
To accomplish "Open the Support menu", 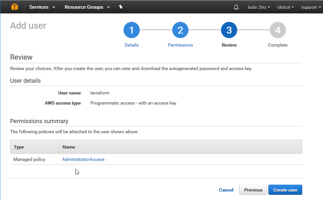I will pyautogui.click(x=310, y=7).
